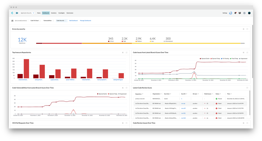Go to the Inventory menu

[x=54, y=13]
